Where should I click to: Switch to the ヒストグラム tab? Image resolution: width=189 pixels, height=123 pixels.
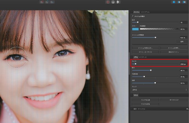click(x=145, y=12)
